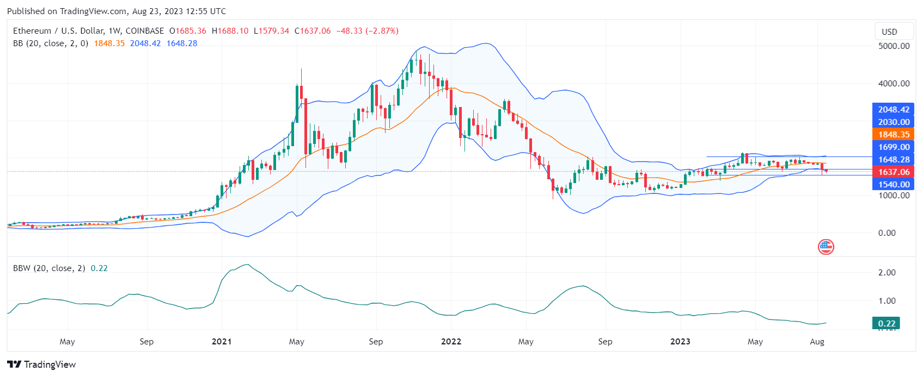Select the Ethereum / U.S. Dollar symbol title
Image resolution: width=923 pixels, height=377 pixels.
[x=88, y=31]
